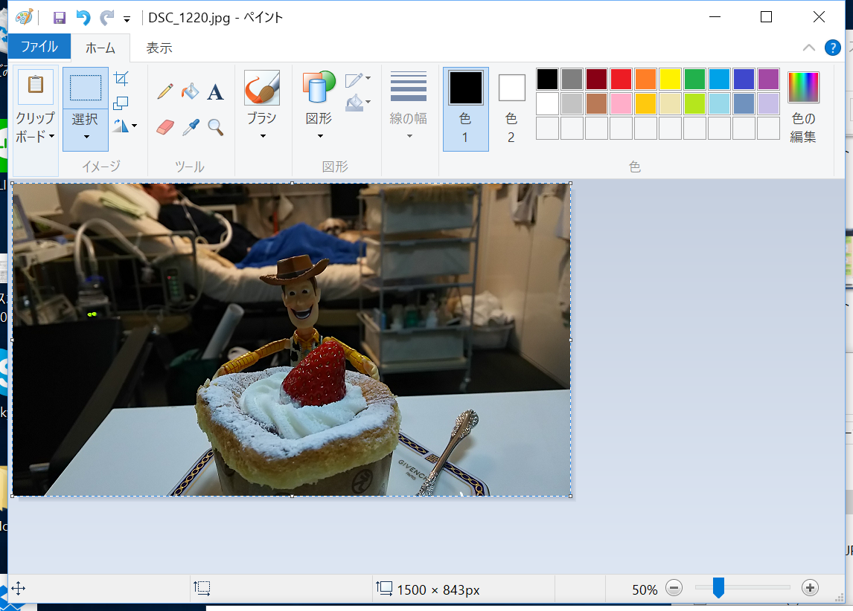
Task: Redo the last undone action
Action: click(106, 17)
